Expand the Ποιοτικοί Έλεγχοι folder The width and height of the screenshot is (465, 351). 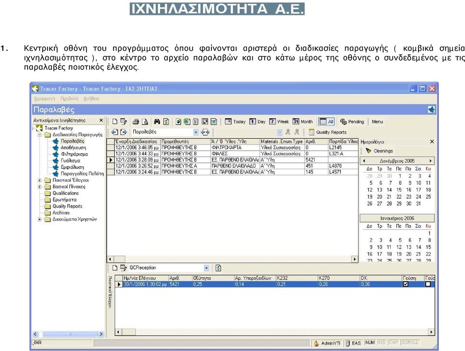pyautogui.click(x=39, y=180)
